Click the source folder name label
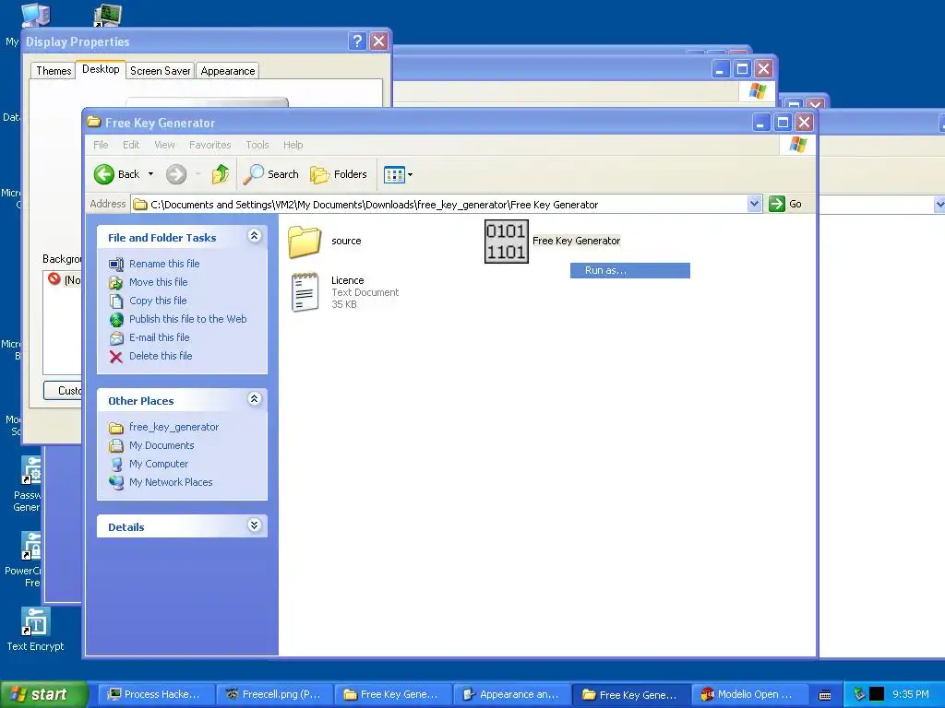 tap(347, 241)
